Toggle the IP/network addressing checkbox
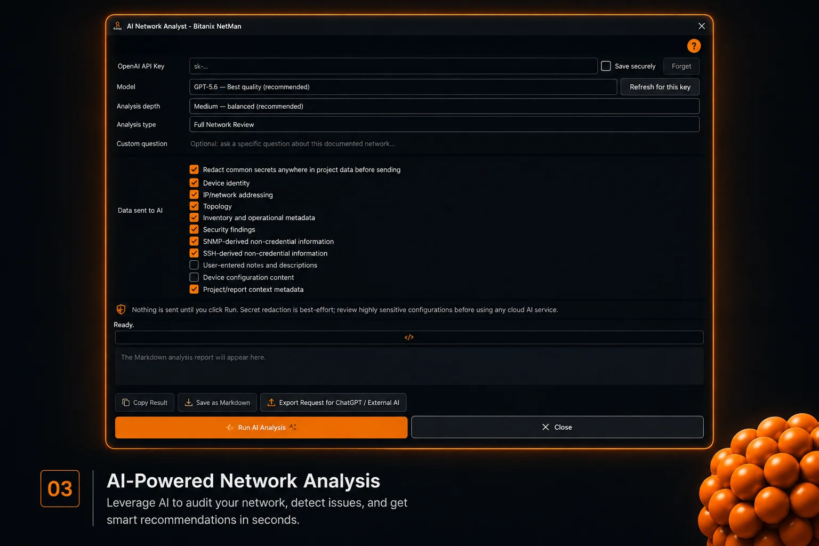Screen dimensions: 819x546 [x=194, y=195]
